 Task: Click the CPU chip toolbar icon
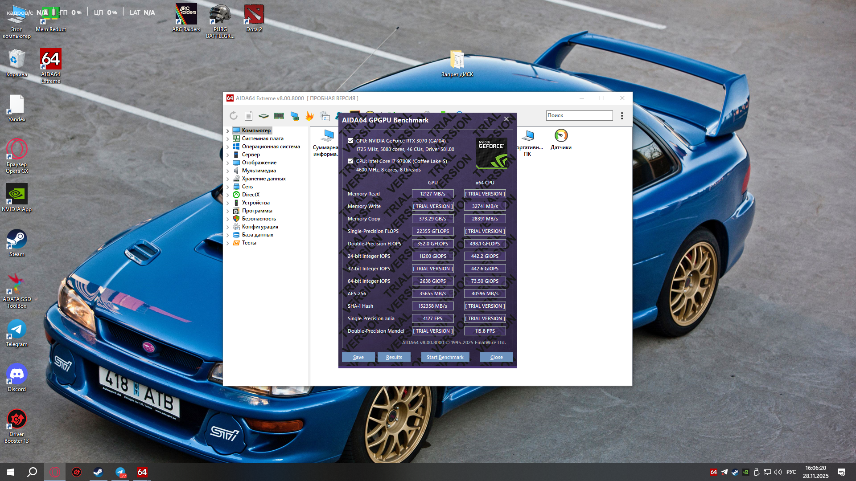point(264,116)
